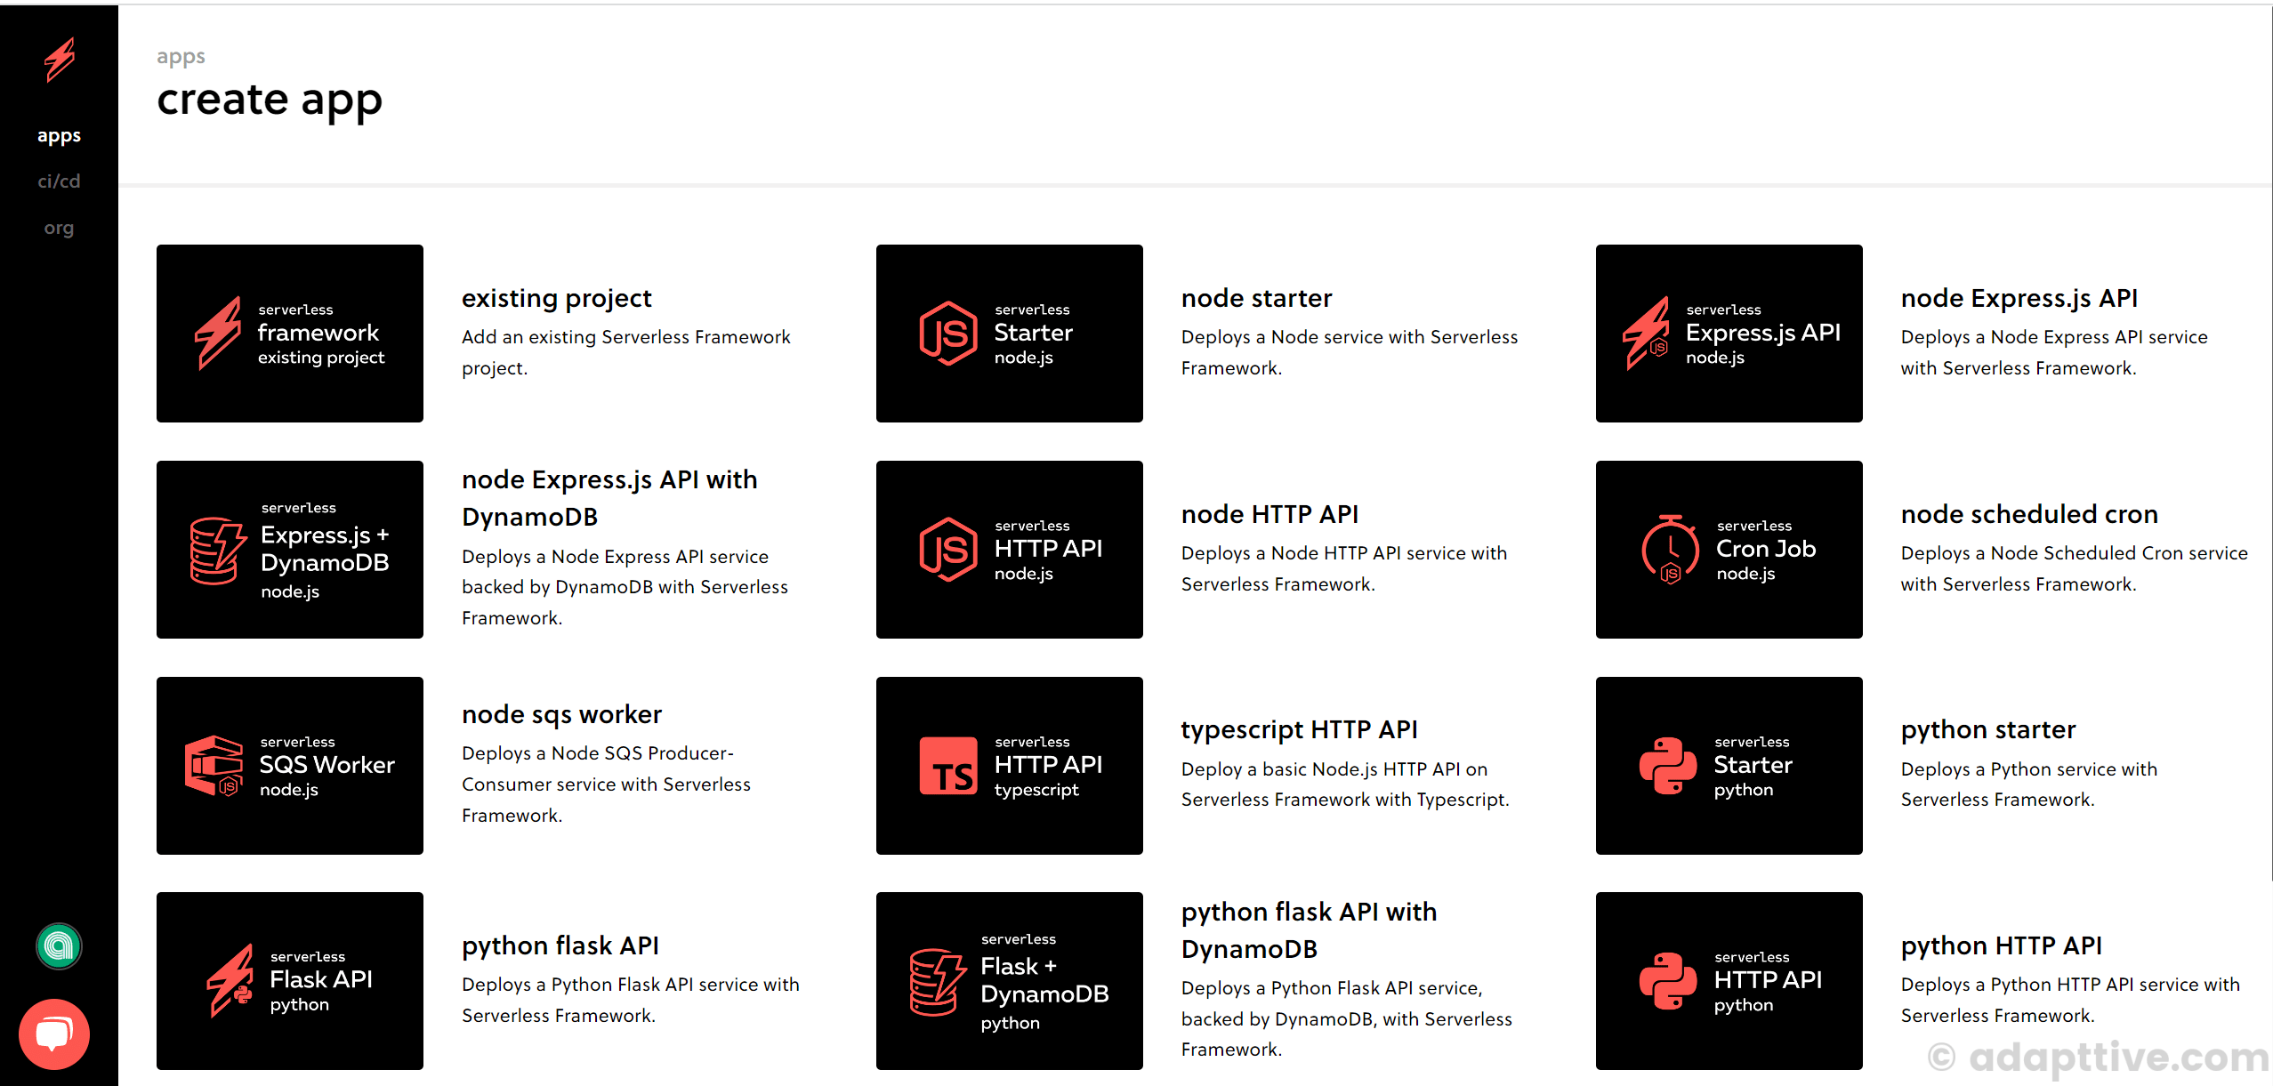Select the Cron Job node.js tile

tap(1728, 550)
